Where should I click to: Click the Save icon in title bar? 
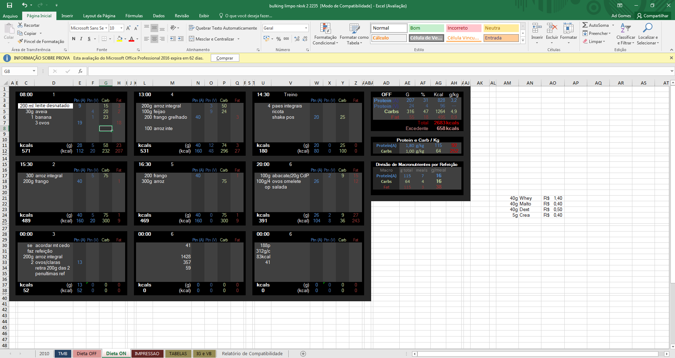click(x=10, y=5)
